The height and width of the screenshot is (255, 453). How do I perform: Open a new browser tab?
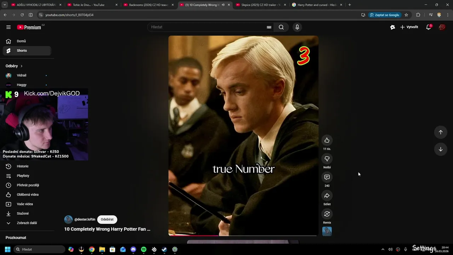point(350,5)
